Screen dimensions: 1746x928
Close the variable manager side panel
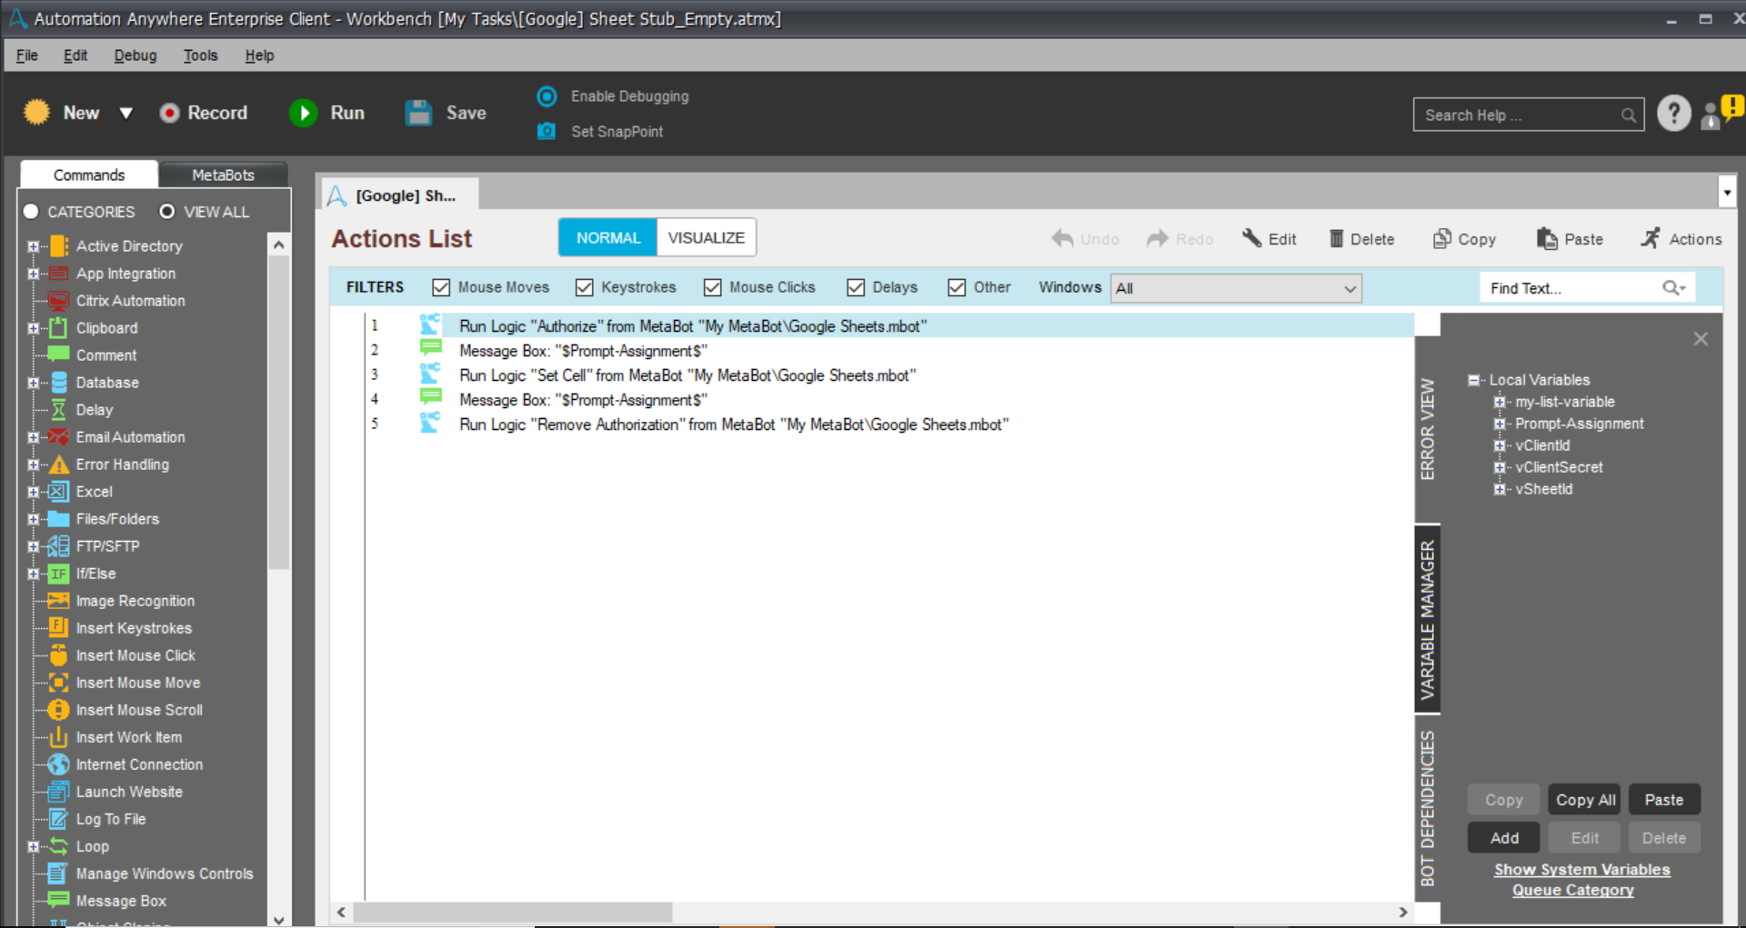[1701, 339]
